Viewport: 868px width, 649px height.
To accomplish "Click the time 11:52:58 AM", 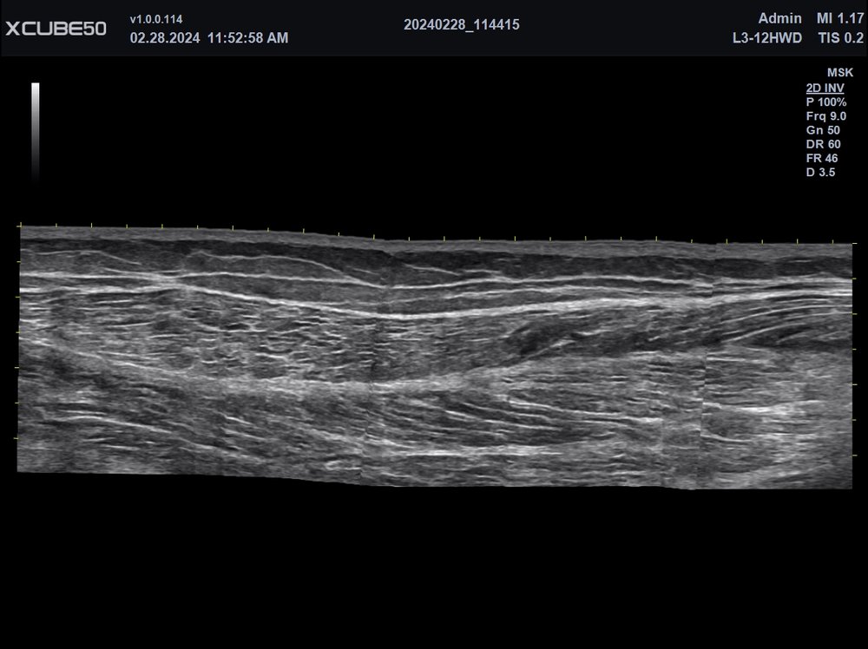I will pos(247,37).
